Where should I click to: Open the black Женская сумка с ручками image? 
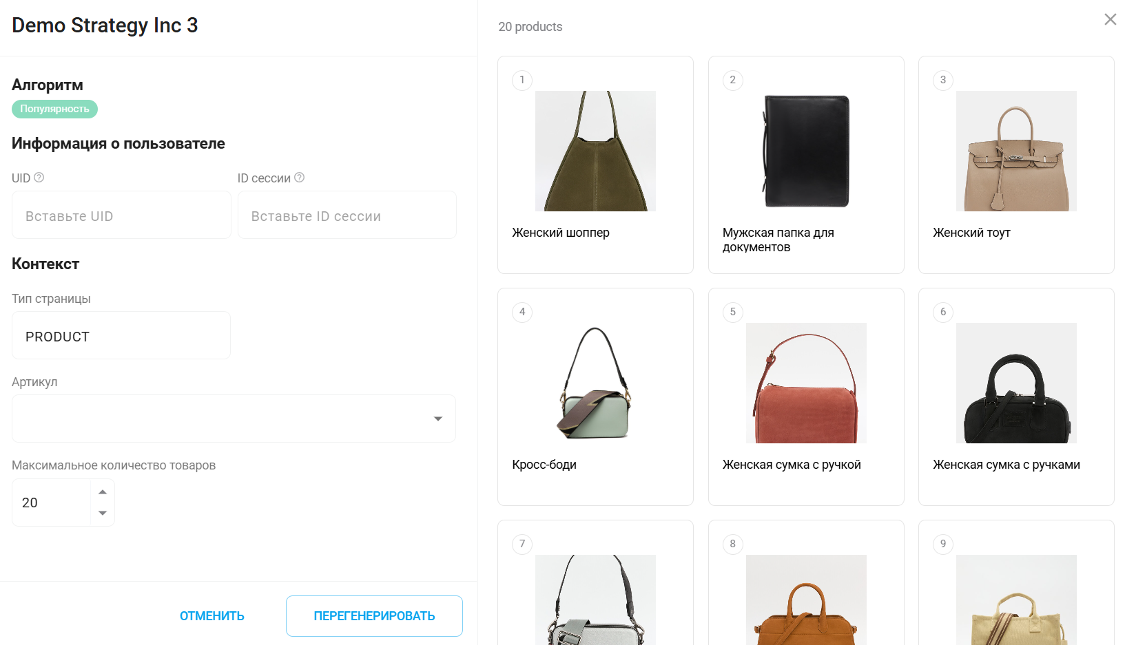point(1016,383)
